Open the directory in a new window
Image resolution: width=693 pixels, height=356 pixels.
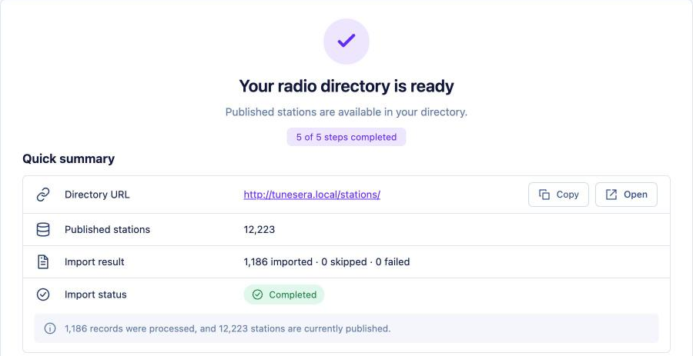626,195
